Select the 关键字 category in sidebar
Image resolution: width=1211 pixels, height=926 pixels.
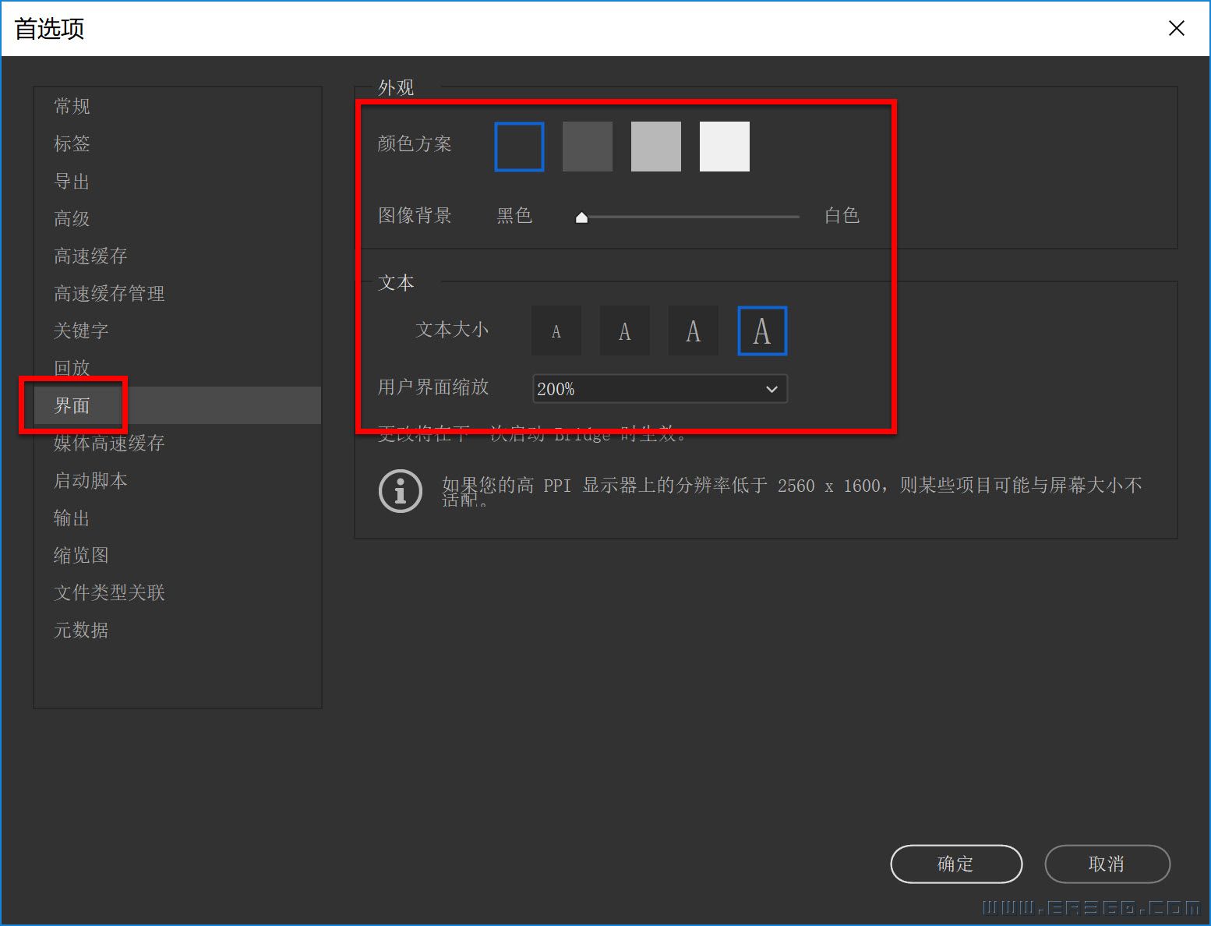point(80,330)
